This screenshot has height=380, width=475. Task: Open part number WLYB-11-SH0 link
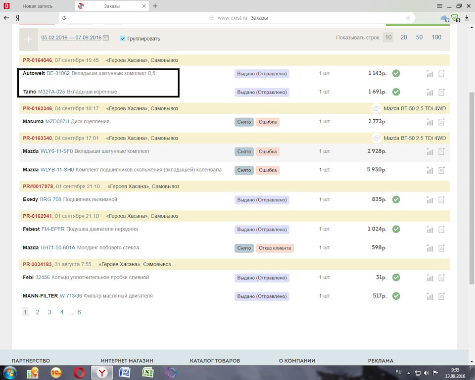[x=57, y=169]
